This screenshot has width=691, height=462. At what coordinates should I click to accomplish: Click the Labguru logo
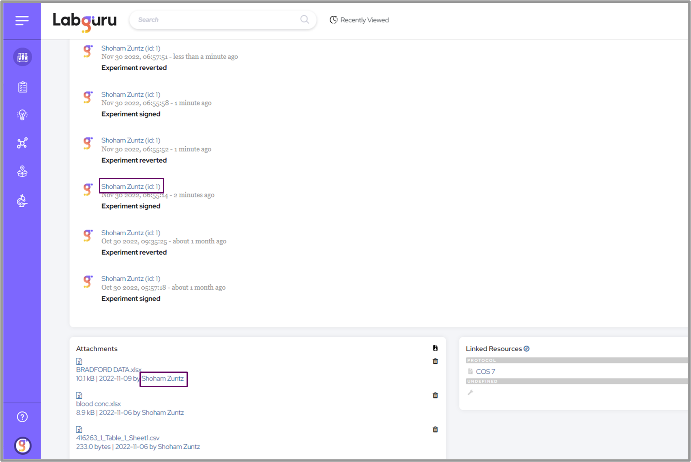click(x=84, y=21)
